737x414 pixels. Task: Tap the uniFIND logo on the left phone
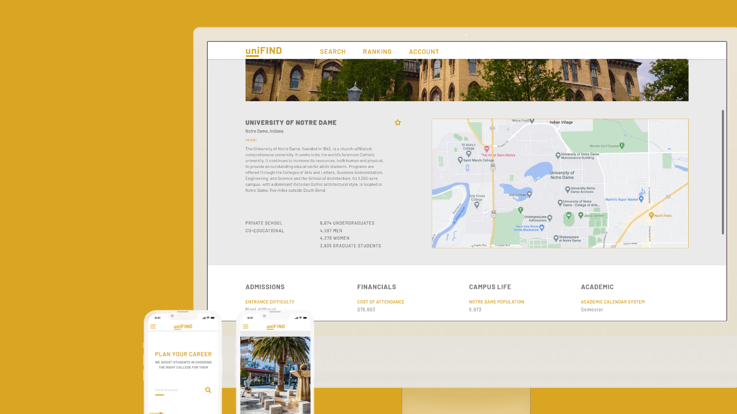click(183, 327)
